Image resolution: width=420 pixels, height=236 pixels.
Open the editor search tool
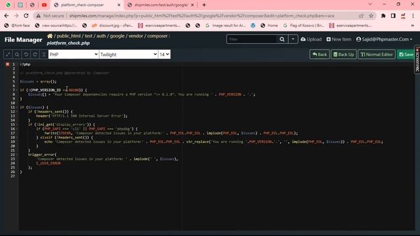coord(17,54)
